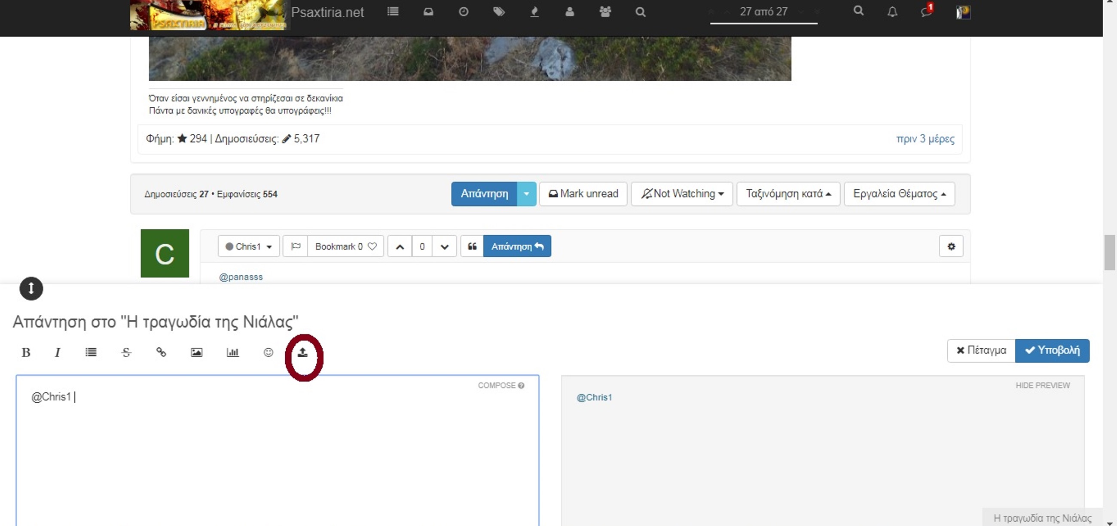This screenshot has height=526, width=1117.
Task: Apply strikethrough formatting in composer
Action: click(126, 352)
